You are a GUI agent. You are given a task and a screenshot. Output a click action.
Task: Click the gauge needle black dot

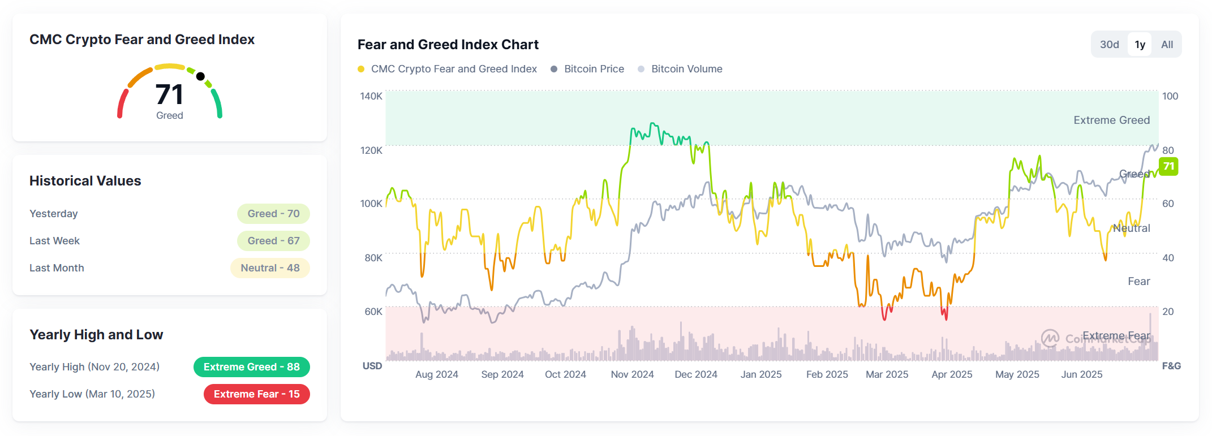coord(200,76)
